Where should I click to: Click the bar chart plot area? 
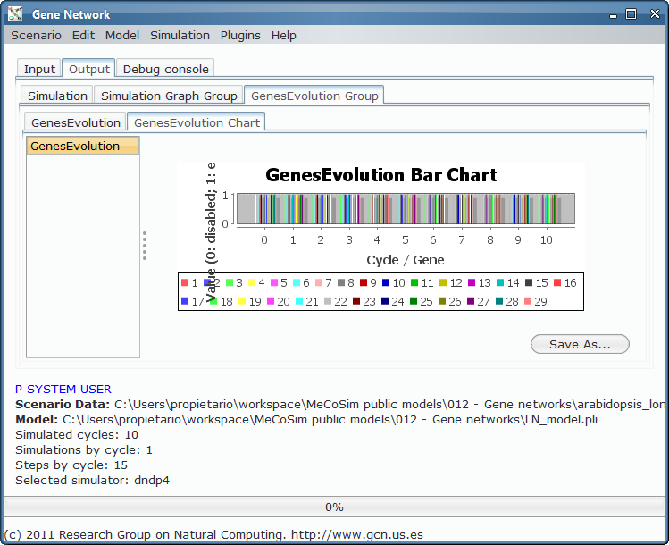click(x=406, y=209)
